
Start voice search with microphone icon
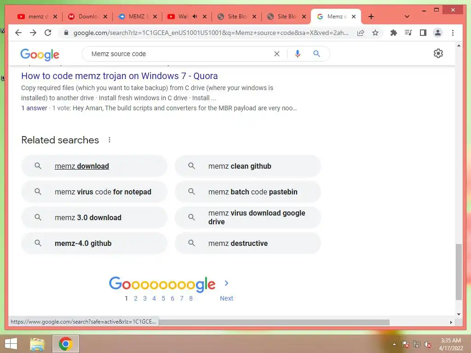(x=298, y=54)
